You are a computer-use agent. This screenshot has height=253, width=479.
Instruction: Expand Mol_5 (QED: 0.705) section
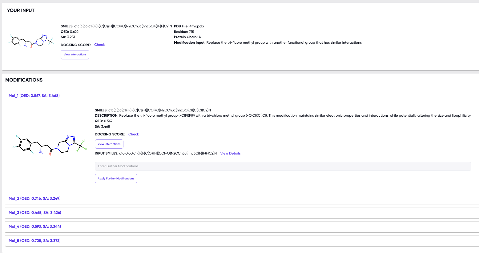pos(34,241)
